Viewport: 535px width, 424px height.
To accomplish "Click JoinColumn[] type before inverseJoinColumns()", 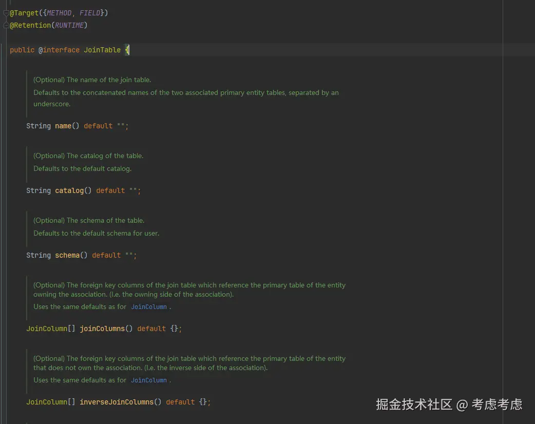I will (x=51, y=402).
